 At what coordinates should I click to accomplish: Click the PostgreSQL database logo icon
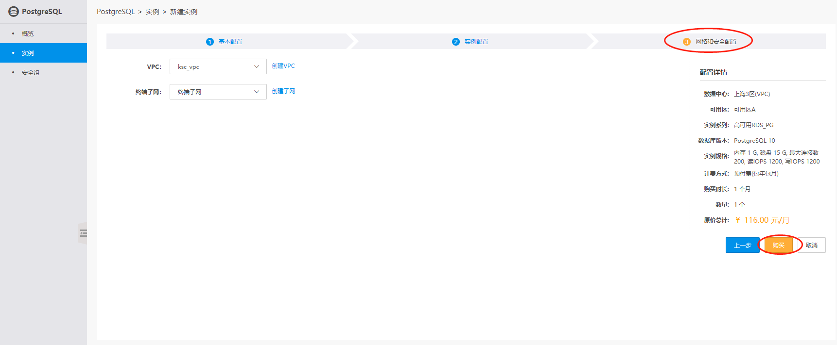14,12
